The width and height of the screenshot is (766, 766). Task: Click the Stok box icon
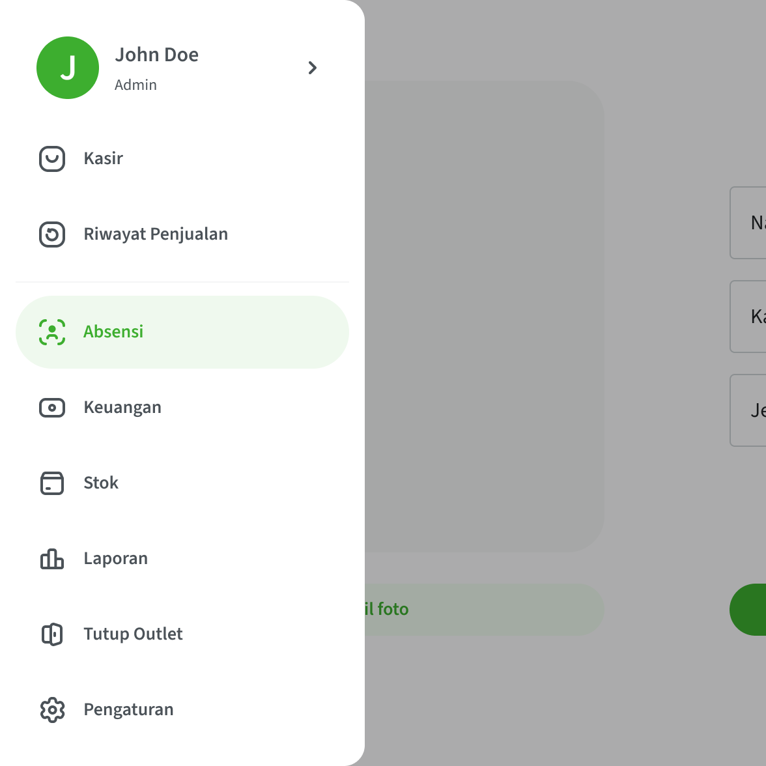point(52,483)
